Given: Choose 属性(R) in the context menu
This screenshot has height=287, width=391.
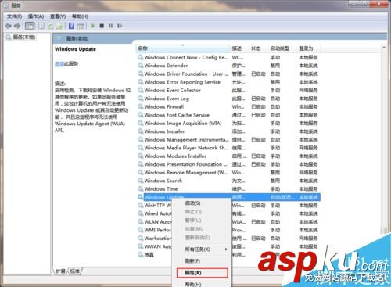Looking at the screenshot, I should click(x=202, y=273).
